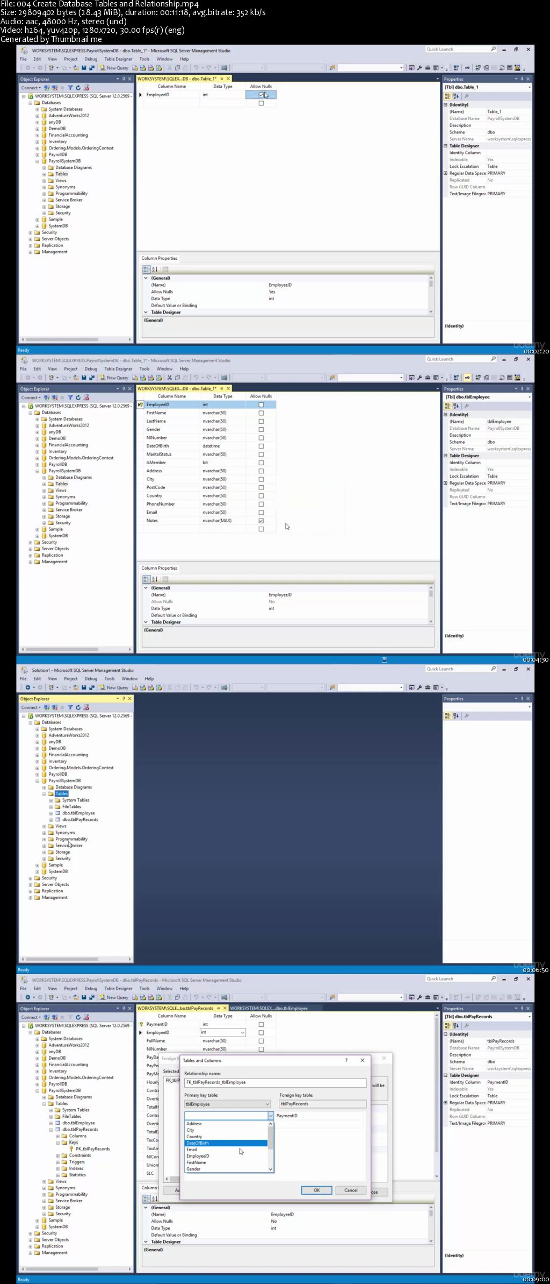Click the Column Properties vertical scrollbar in the Table_1 frame
The image size is (550, 1284).
(x=431, y=294)
